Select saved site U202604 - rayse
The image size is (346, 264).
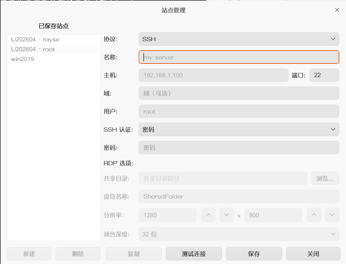pyautogui.click(x=54, y=40)
